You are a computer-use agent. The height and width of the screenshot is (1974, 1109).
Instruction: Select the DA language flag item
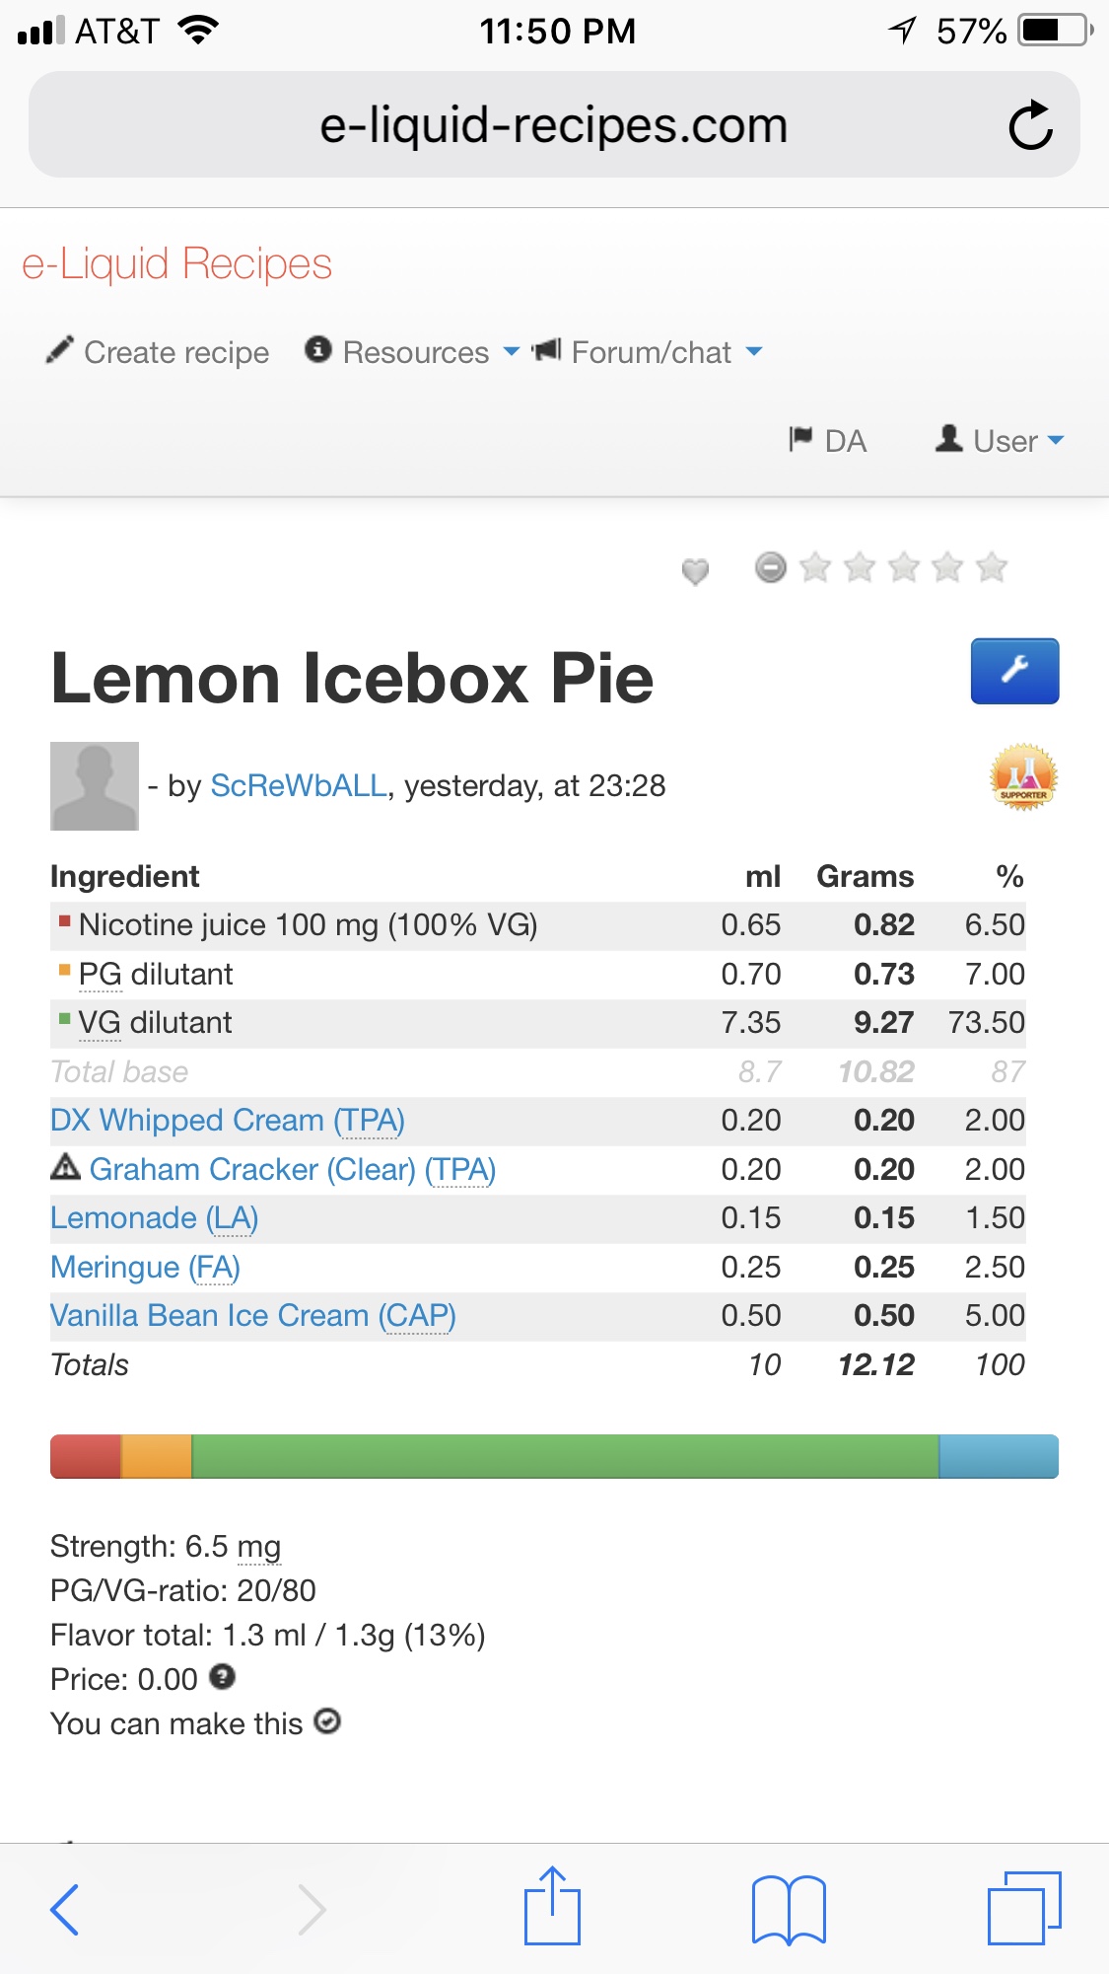click(828, 440)
